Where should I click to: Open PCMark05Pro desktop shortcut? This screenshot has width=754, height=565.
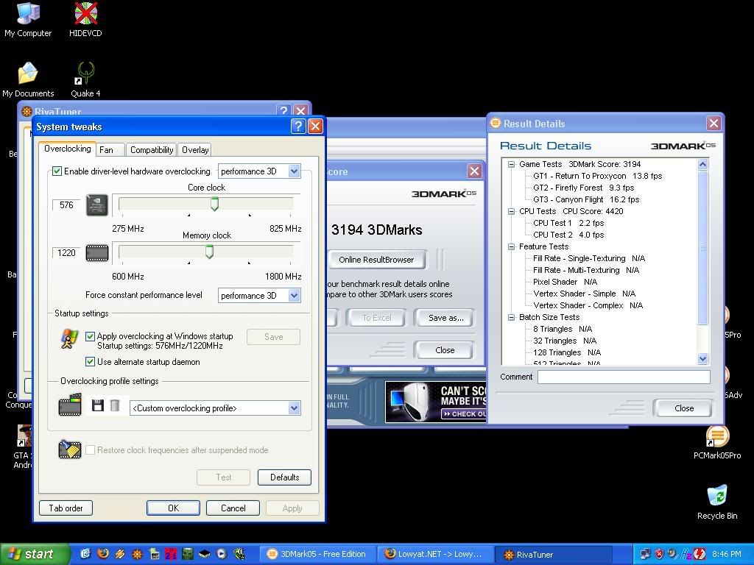click(716, 436)
